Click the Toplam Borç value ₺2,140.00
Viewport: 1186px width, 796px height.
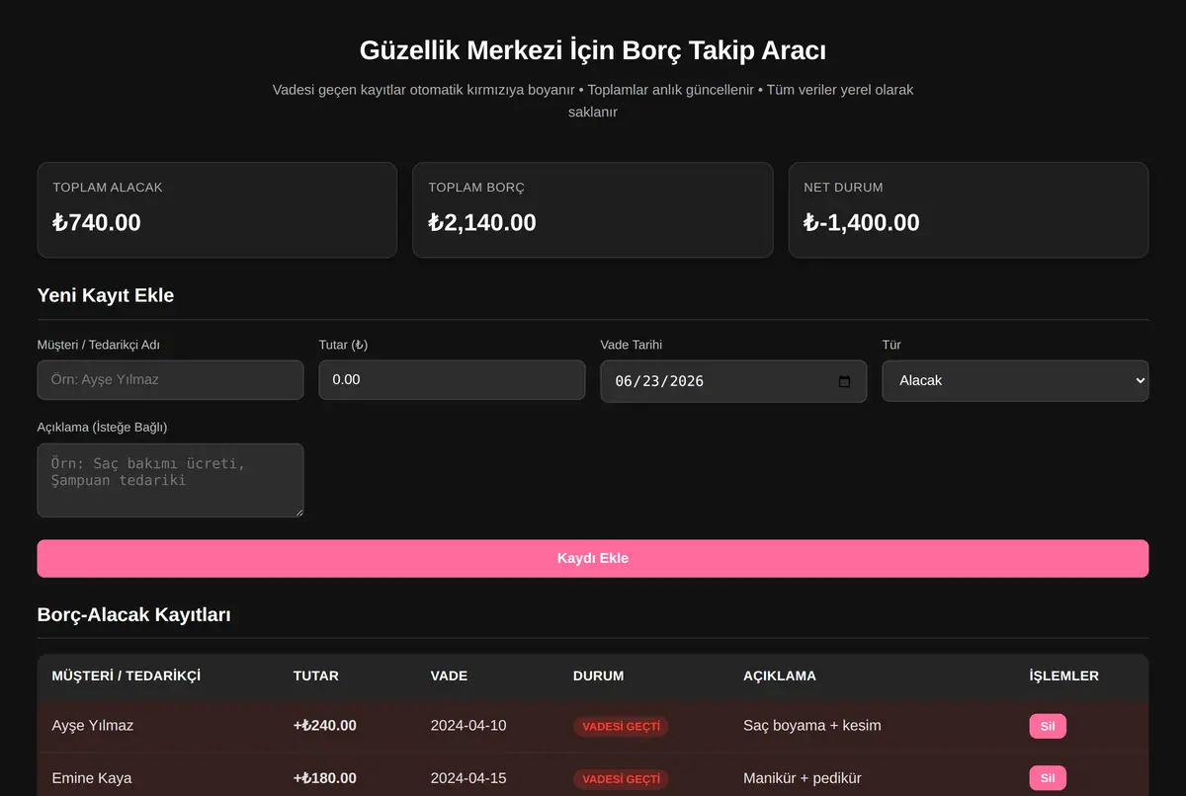(482, 222)
